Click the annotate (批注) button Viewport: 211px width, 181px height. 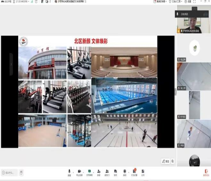coord(166,161)
